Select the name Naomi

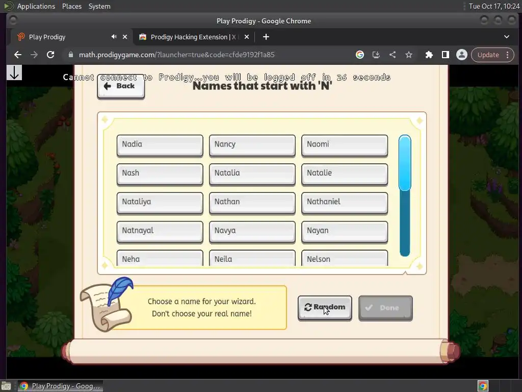pos(345,145)
